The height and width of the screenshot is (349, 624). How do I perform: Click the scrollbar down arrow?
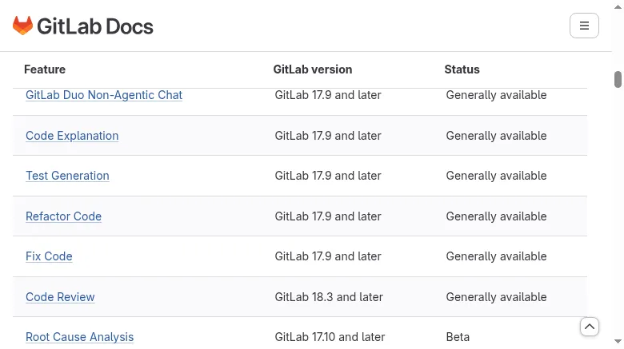618,342
